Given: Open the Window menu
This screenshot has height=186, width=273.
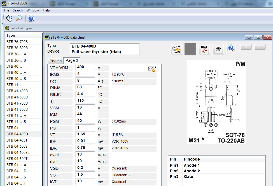Looking at the screenshot, I should coord(32,10).
